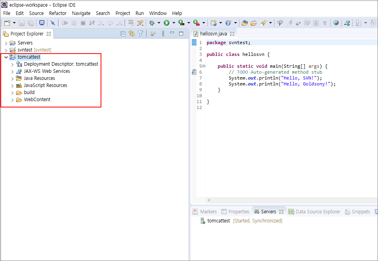Open Web Browser globe icon
Viewport: 378px width, 261px height.
click(x=336, y=23)
